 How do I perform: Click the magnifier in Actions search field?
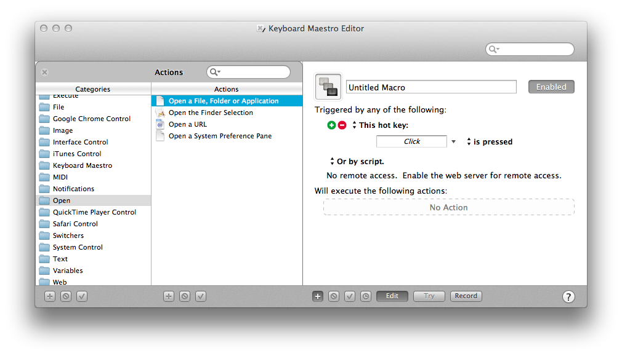(214, 72)
